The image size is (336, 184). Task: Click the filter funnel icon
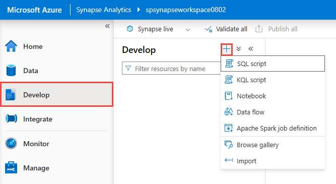(128, 68)
